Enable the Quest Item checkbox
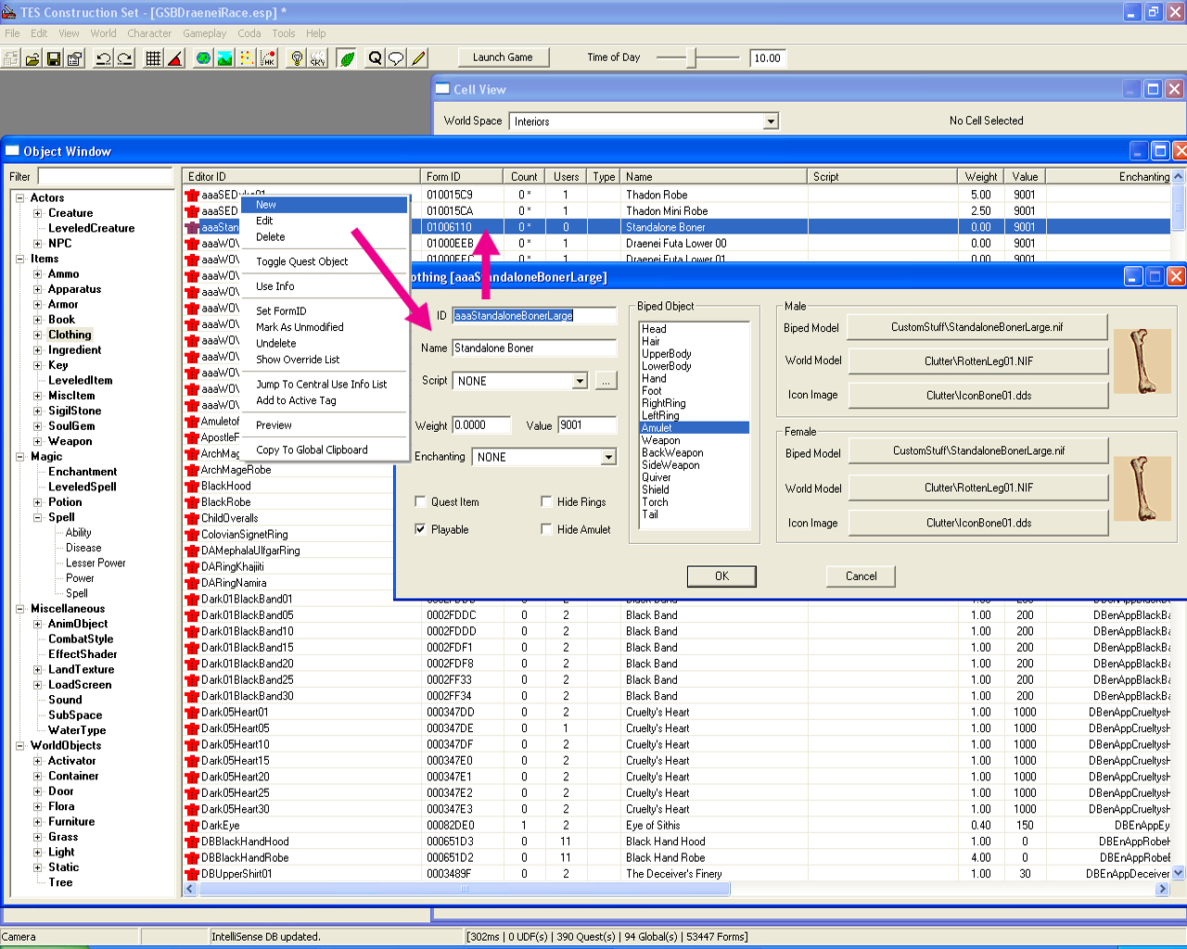Viewport: 1187px width, 949px height. tap(420, 502)
